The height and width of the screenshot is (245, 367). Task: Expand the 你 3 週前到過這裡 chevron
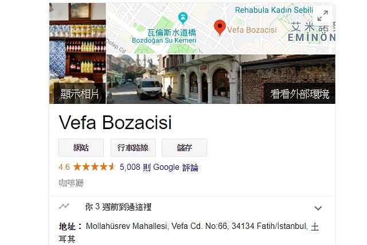(x=318, y=208)
